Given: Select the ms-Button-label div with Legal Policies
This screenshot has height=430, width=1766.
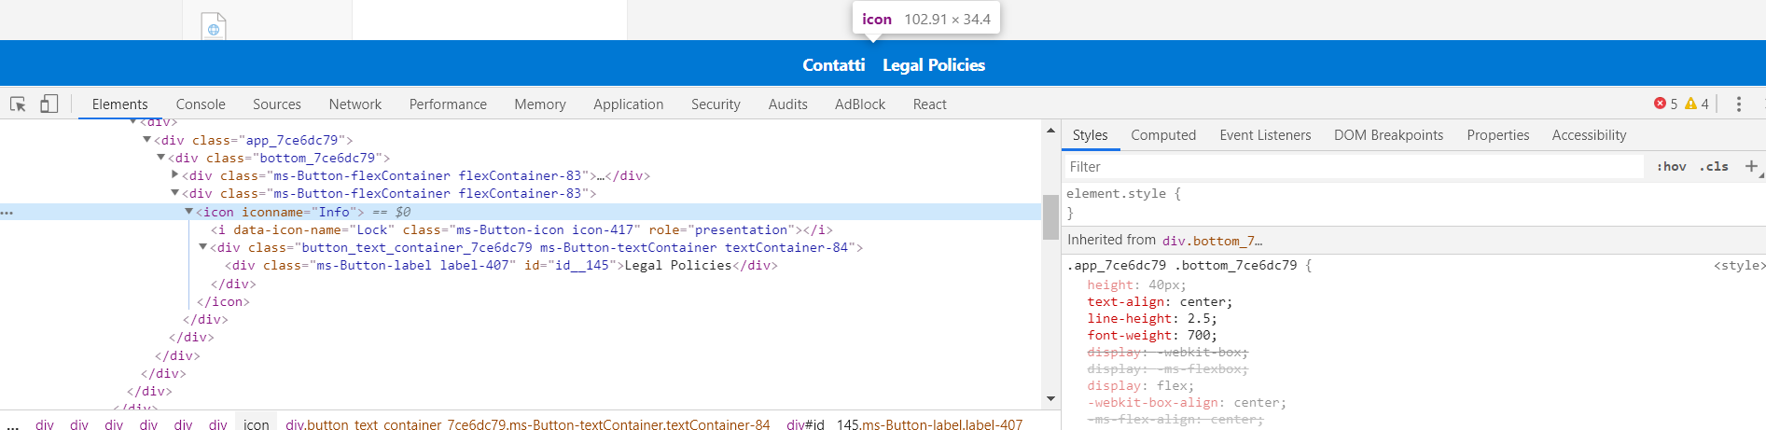Looking at the screenshot, I should pyautogui.click(x=501, y=266).
